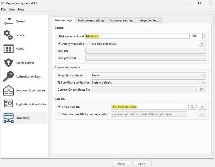Select Anonymous bind option

(59, 43)
